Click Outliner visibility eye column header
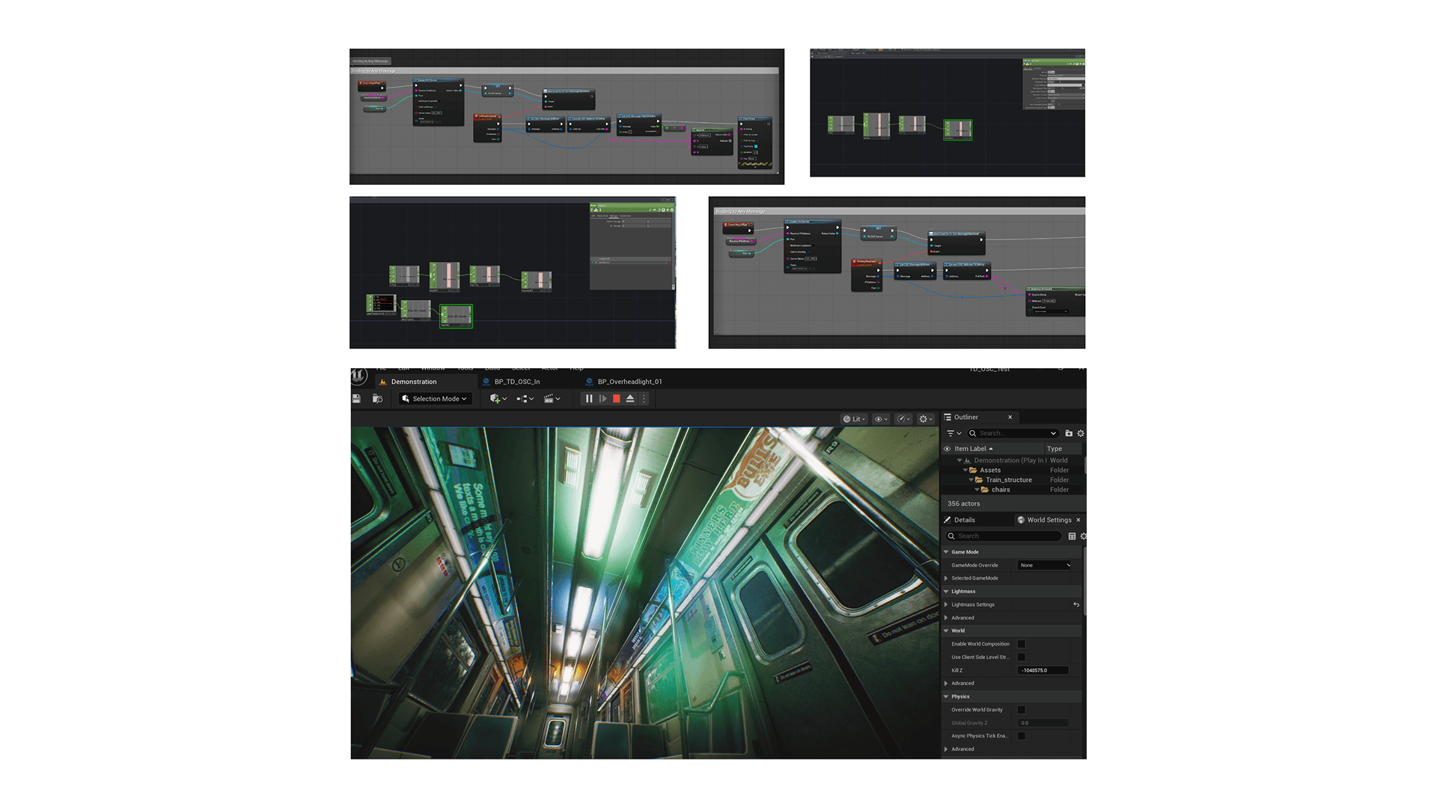Screen dimensions: 1437x808 [947, 449]
